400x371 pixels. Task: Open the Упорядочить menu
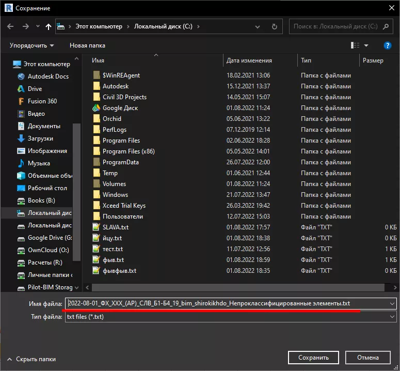31,45
